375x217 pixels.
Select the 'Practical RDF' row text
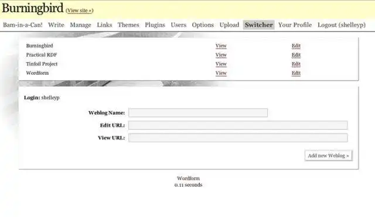point(42,54)
